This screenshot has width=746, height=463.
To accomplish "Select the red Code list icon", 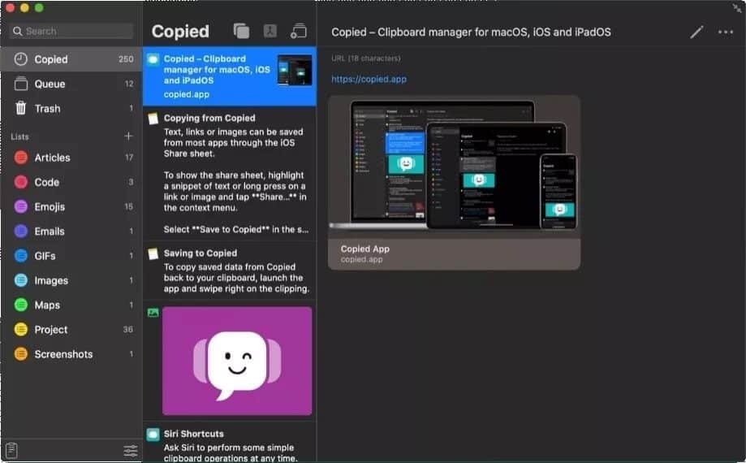I will point(21,182).
